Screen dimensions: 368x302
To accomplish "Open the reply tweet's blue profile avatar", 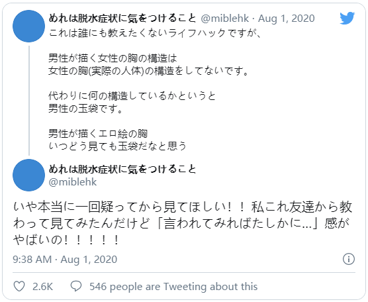I will 28,176.
